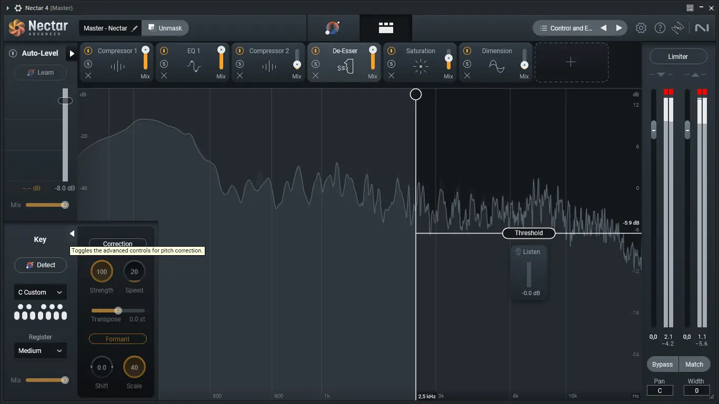Click the Width value field
This screenshot has width=719, height=404.
click(696, 391)
